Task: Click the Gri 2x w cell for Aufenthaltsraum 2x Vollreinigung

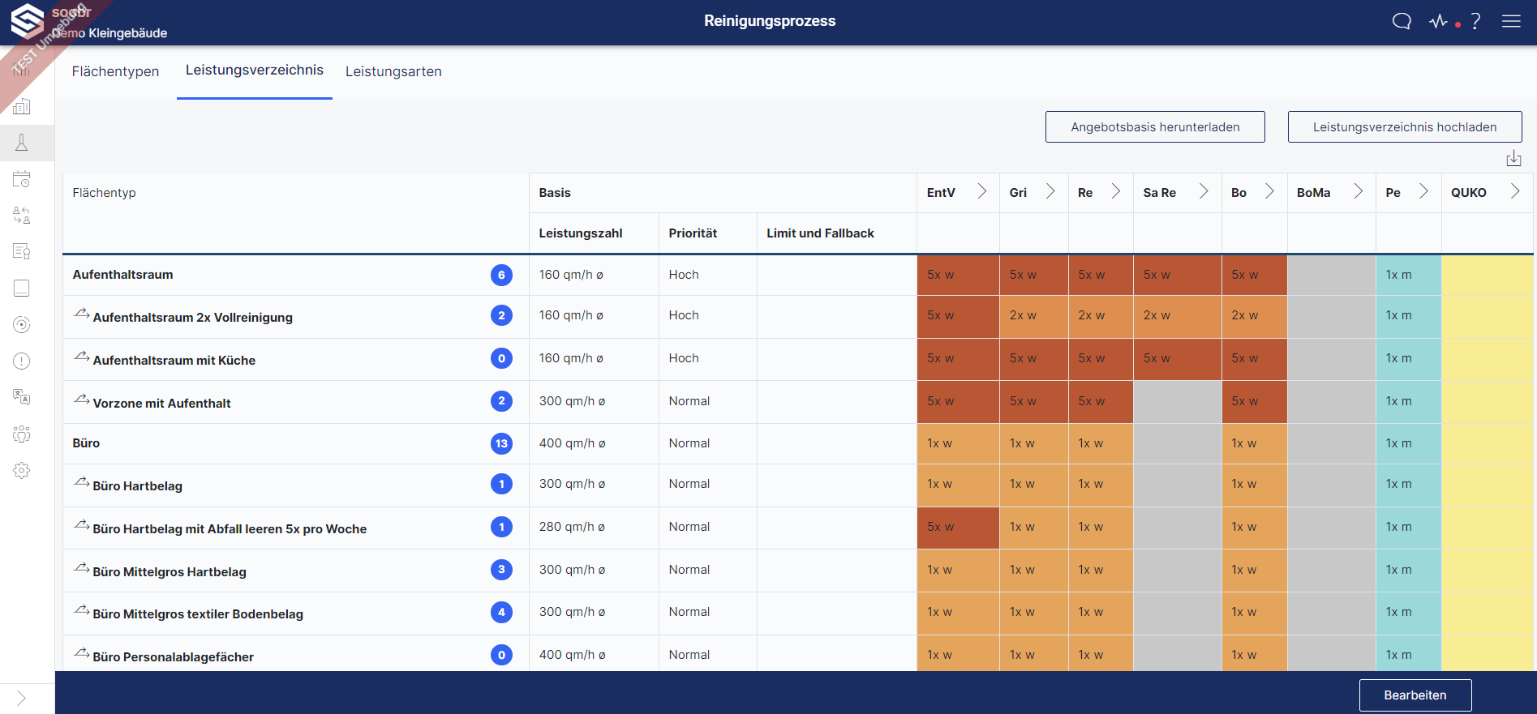Action: [1033, 315]
